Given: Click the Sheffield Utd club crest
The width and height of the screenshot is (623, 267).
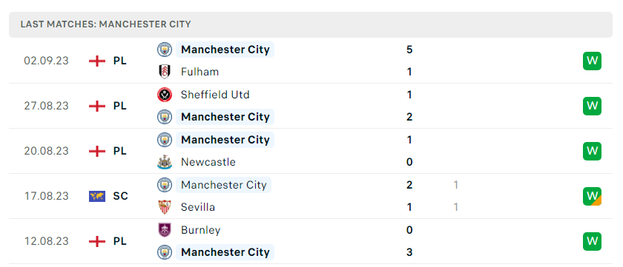Looking at the screenshot, I should pos(164,95).
